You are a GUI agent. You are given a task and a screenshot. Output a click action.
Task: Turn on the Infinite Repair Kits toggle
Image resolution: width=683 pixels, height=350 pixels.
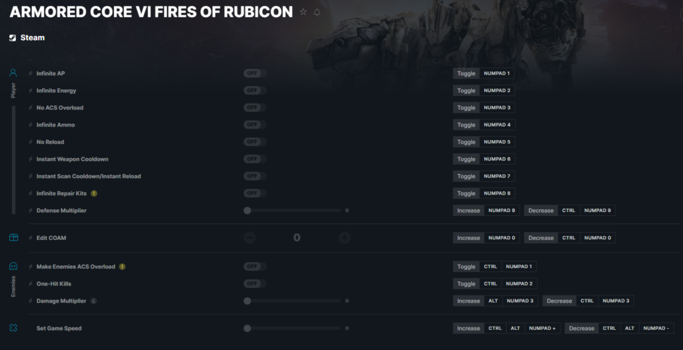(x=255, y=193)
